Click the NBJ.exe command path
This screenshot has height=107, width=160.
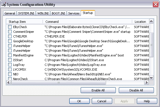click(x=78, y=74)
